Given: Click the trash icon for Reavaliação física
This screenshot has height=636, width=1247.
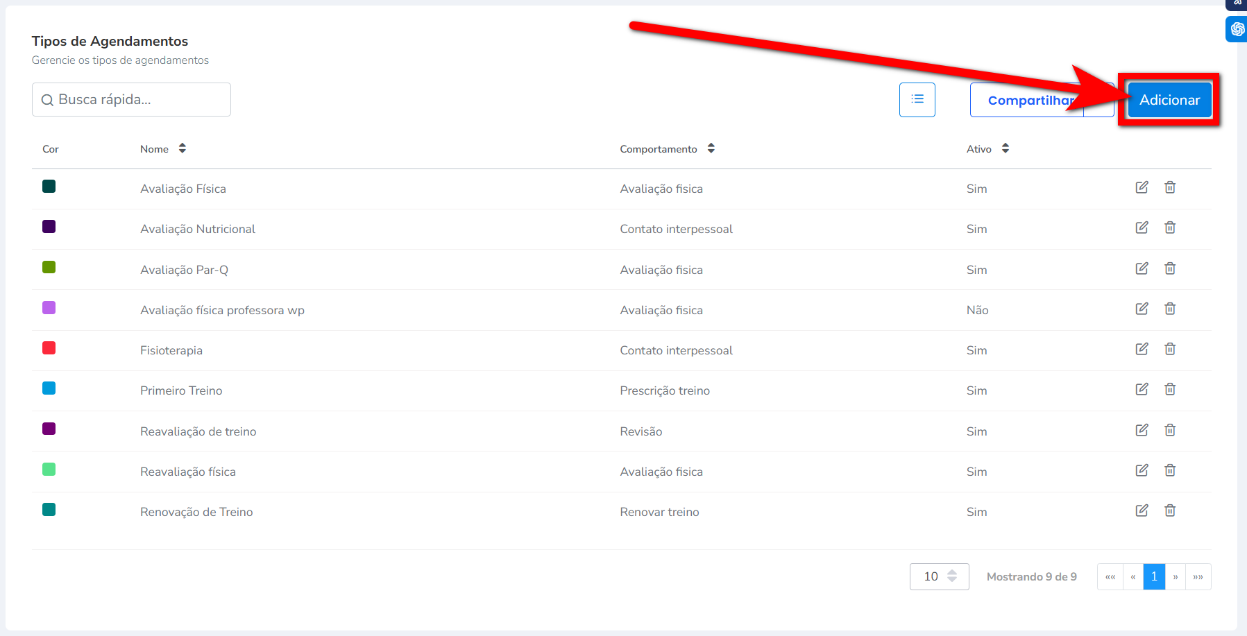Looking at the screenshot, I should pyautogui.click(x=1170, y=470).
